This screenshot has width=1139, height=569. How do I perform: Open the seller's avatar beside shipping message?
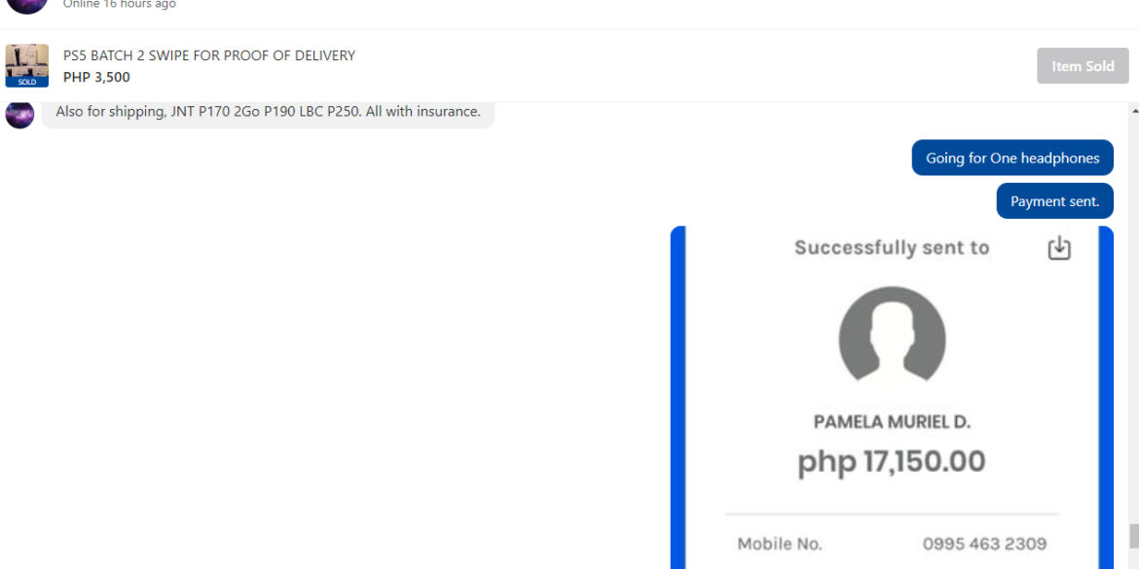tap(19, 115)
